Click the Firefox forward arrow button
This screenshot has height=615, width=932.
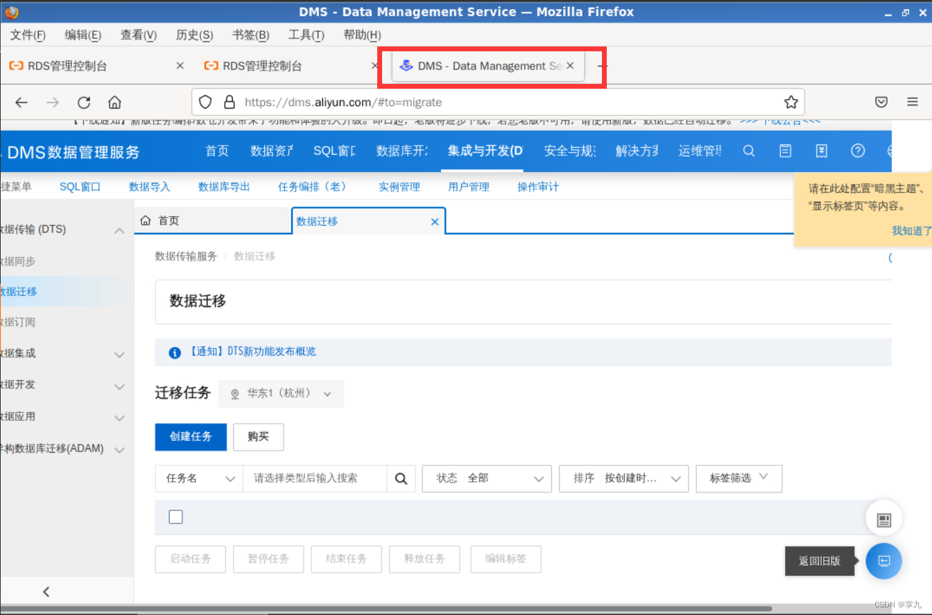pos(53,103)
